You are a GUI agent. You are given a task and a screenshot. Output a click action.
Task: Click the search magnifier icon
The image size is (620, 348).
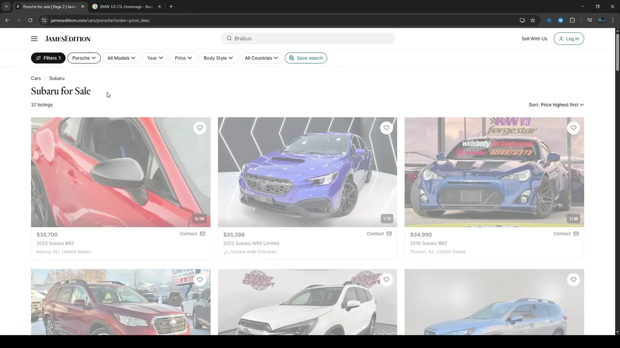point(229,38)
